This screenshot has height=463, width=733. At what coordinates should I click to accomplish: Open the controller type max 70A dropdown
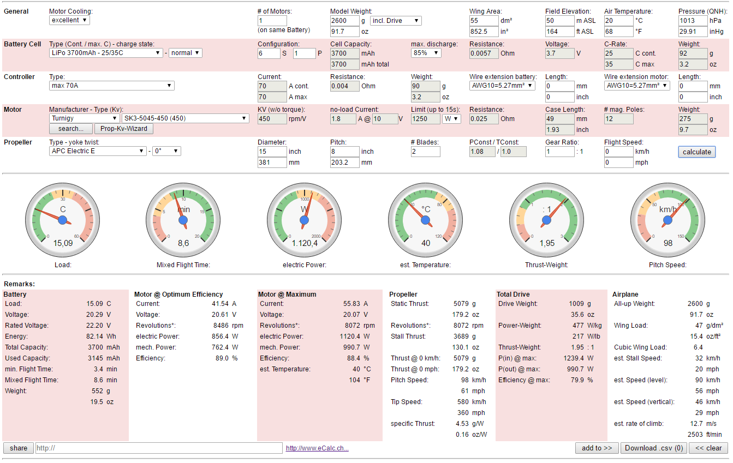(111, 86)
